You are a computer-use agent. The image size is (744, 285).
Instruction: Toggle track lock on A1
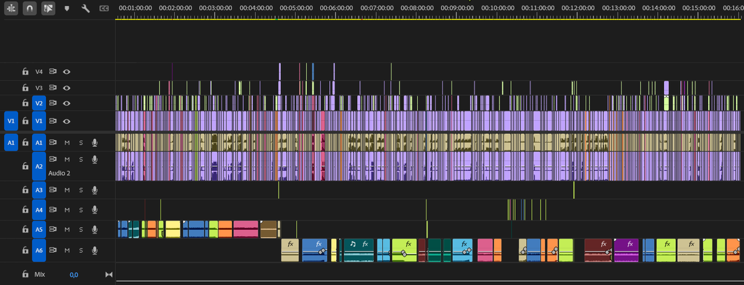[x=25, y=142]
